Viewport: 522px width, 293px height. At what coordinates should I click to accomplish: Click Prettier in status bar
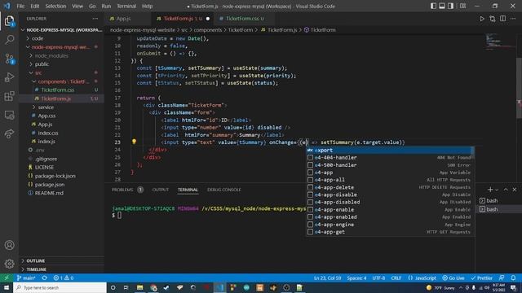click(x=482, y=278)
